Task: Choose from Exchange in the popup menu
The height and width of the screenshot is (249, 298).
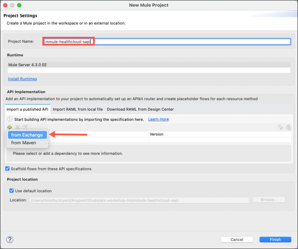Action: [27, 135]
